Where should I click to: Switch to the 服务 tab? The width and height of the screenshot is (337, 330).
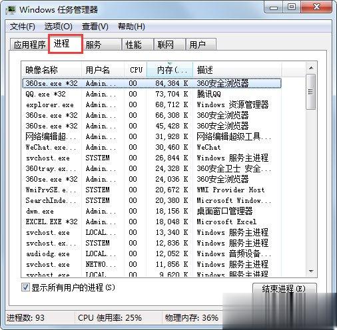(103, 45)
